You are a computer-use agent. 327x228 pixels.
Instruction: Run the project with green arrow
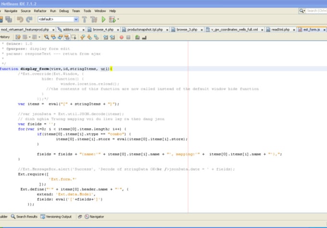pyautogui.click(x=103, y=19)
